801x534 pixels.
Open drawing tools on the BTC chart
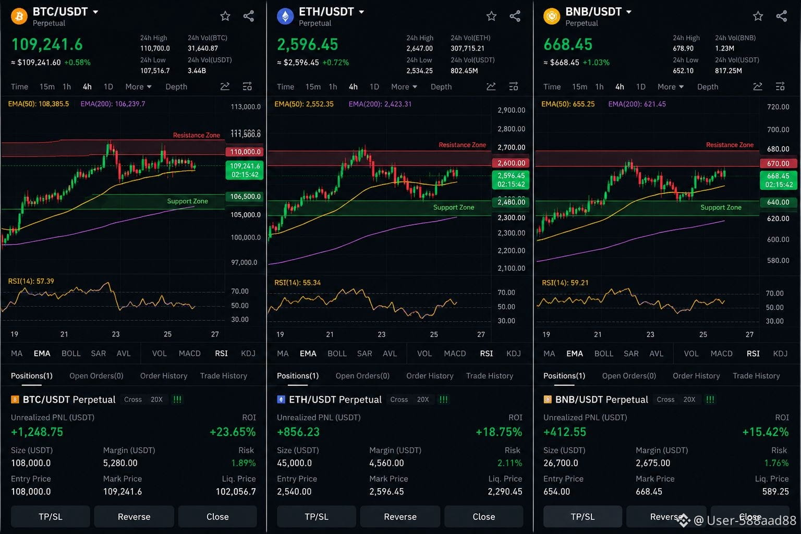click(225, 87)
